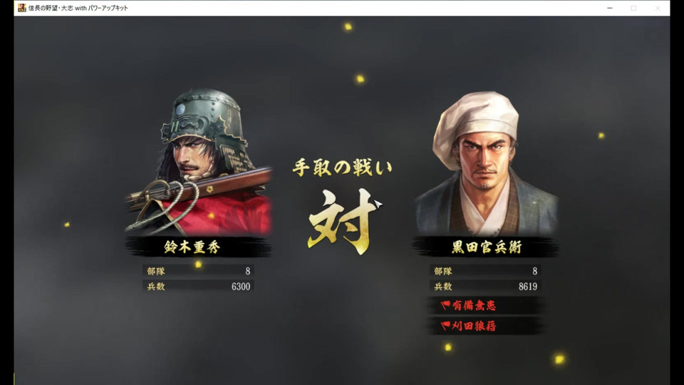Click Kuroda Kanbei's portrait

point(486,163)
